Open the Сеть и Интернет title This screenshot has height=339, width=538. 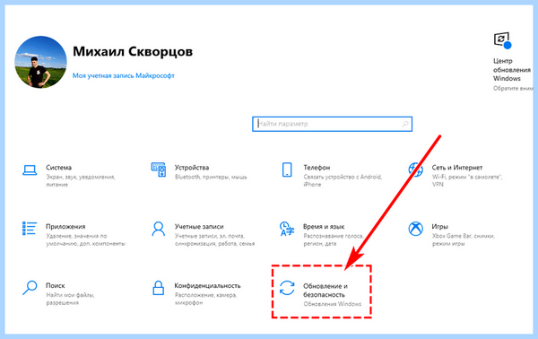coord(457,168)
